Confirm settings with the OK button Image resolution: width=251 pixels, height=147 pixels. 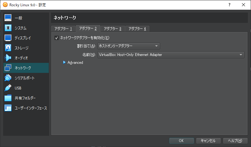tap(181, 141)
